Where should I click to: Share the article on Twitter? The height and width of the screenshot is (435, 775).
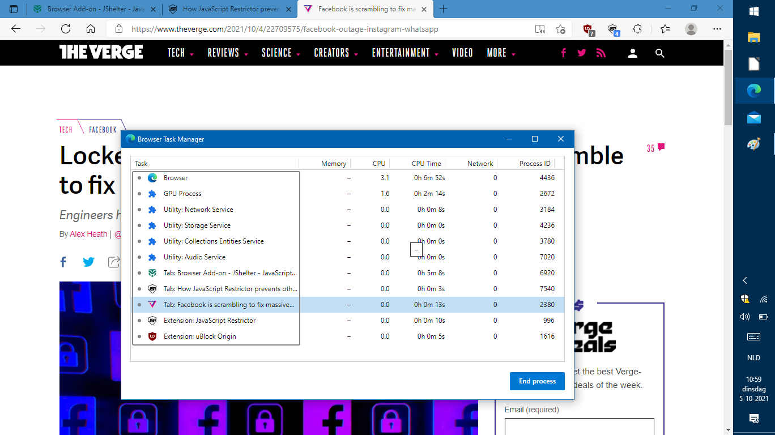pyautogui.click(x=89, y=262)
